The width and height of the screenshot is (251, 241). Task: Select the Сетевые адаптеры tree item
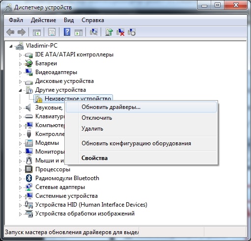point(60,187)
